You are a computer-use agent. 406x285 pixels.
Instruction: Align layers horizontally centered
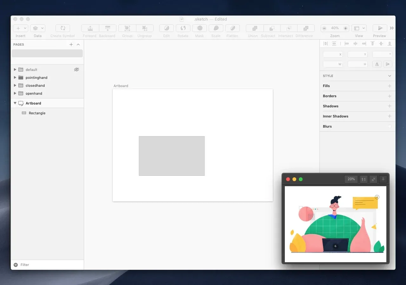pyautogui.click(x=355, y=44)
